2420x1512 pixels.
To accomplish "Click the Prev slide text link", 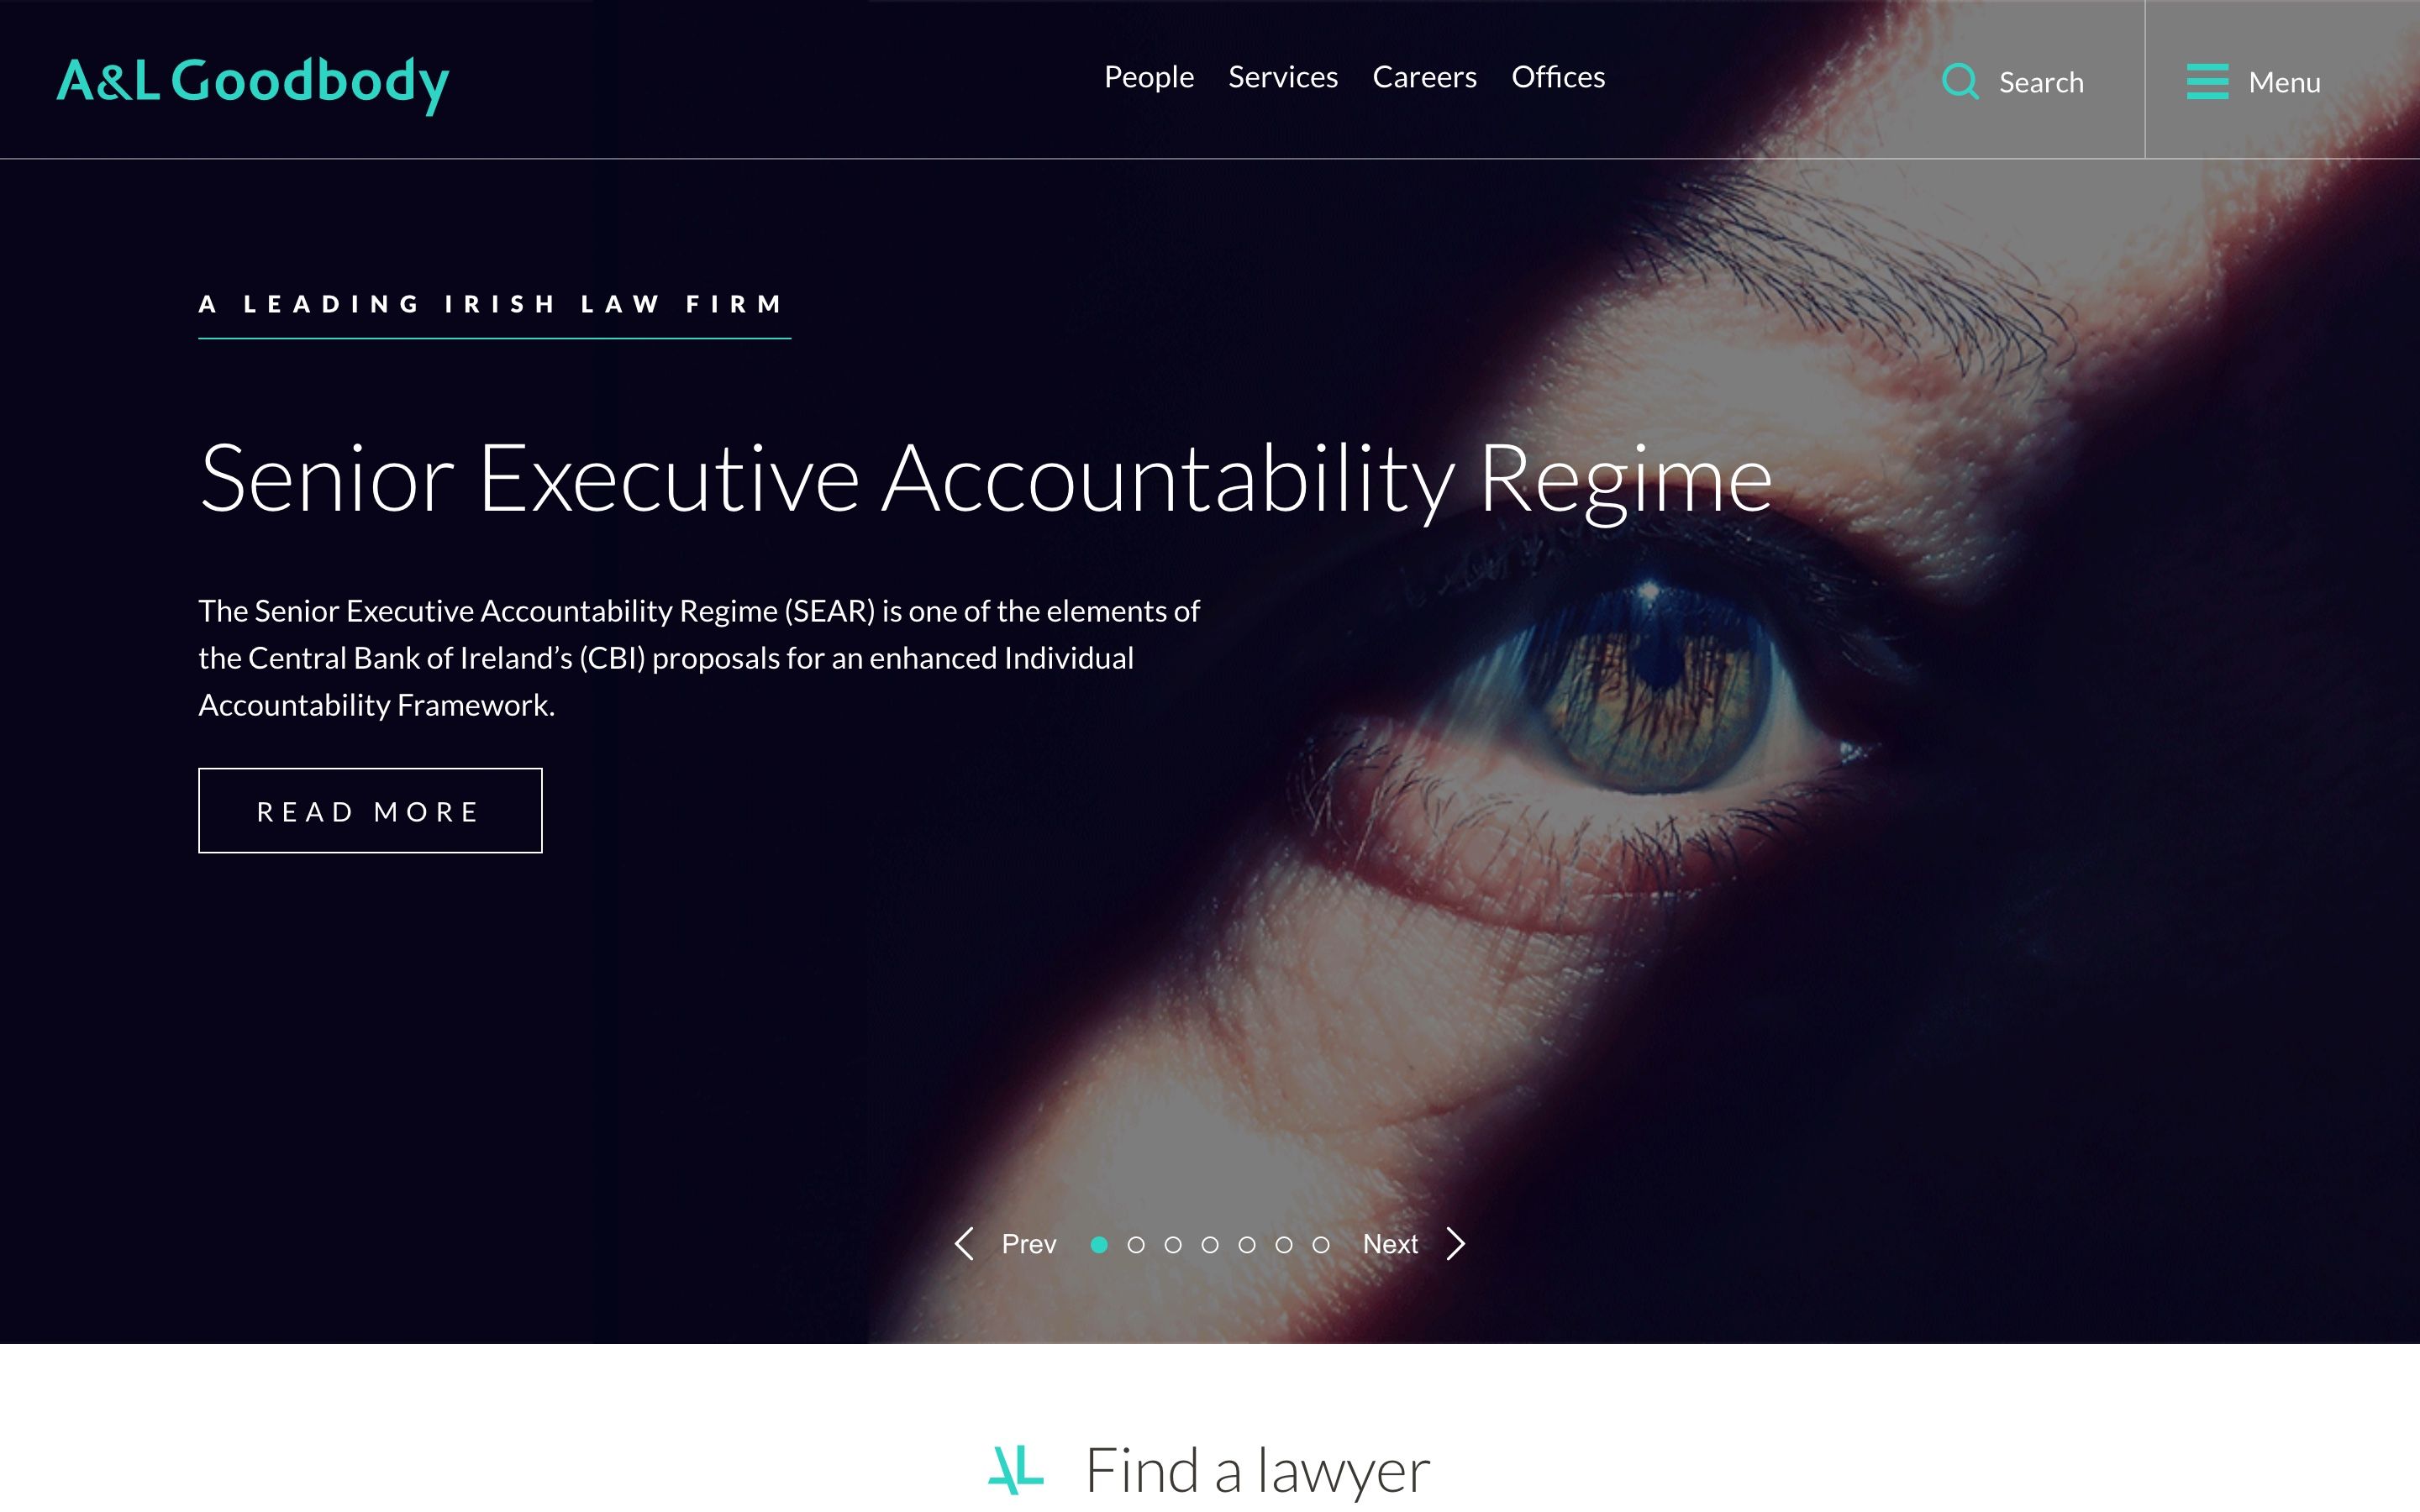I will coord(1029,1244).
